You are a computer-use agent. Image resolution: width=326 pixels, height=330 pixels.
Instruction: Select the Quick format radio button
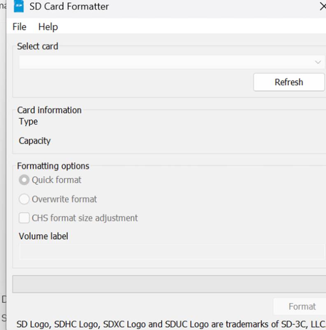[x=24, y=180]
